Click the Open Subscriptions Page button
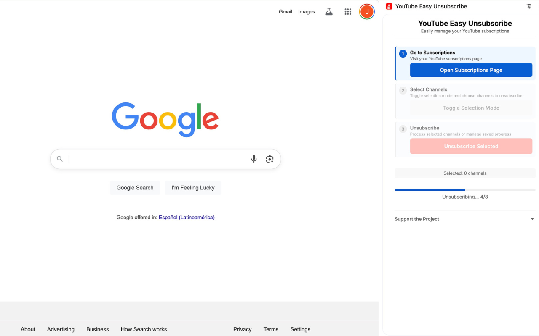 tap(471, 70)
